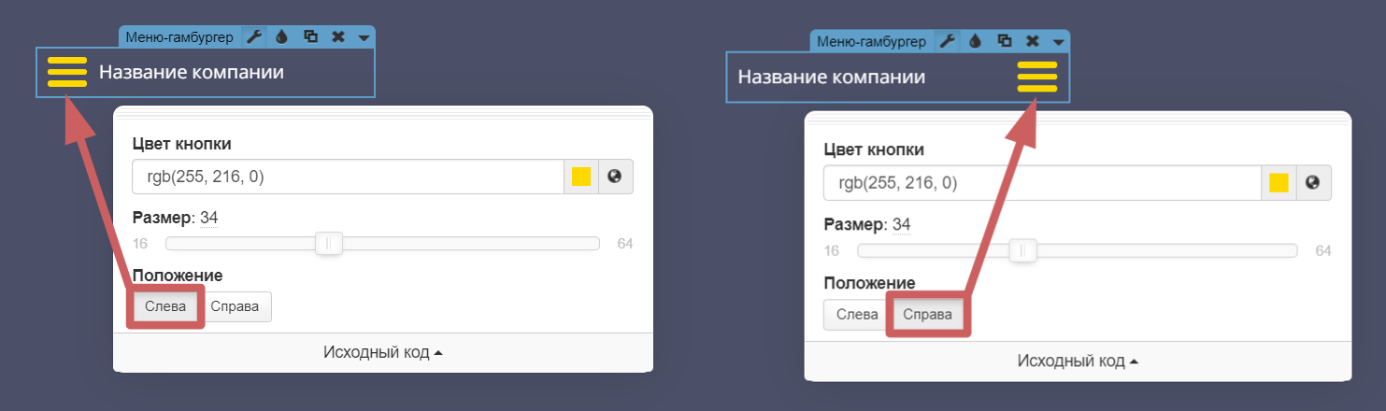
Task: Click the yellow hamburger icon left of company name
Action: coord(67,72)
